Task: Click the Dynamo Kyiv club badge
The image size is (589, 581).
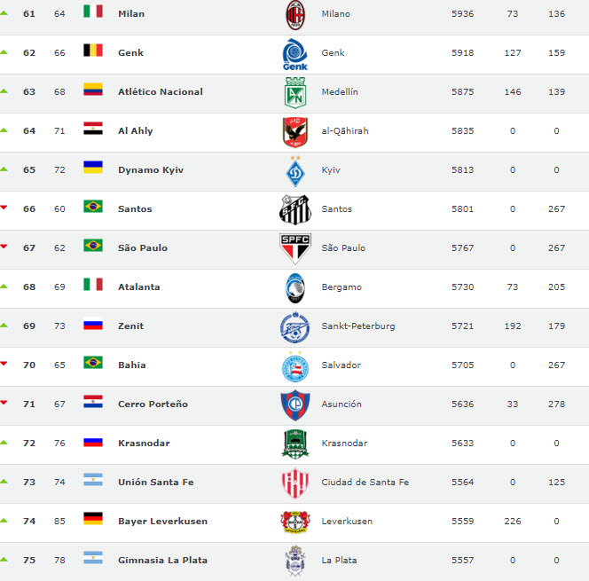Action: tap(294, 170)
